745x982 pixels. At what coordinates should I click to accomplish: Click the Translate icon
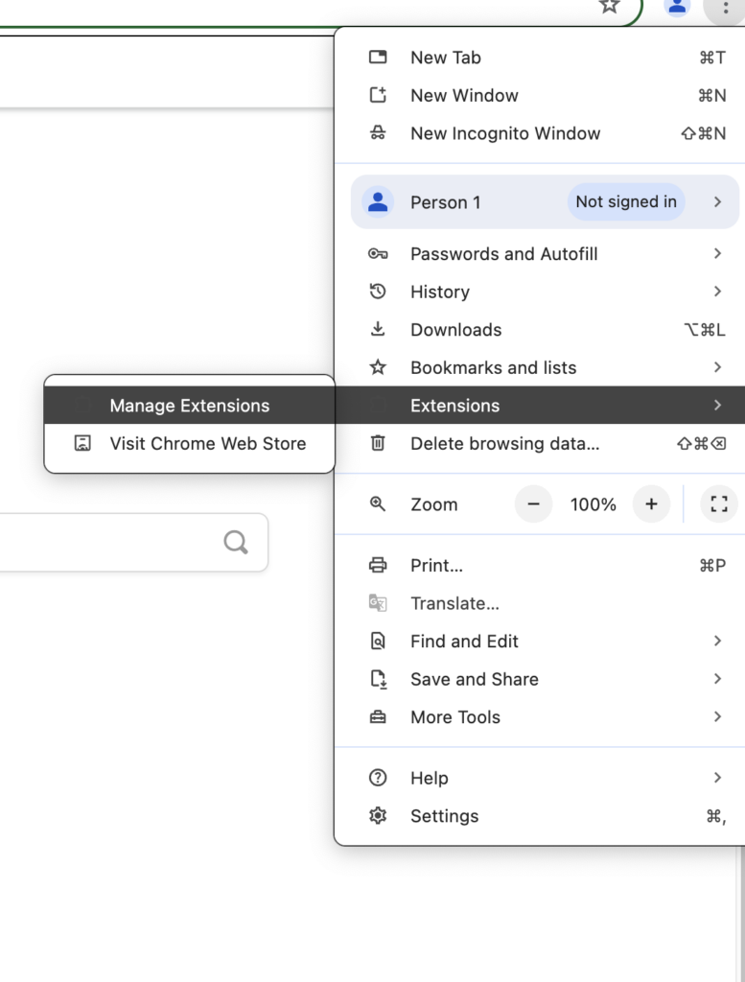(378, 603)
